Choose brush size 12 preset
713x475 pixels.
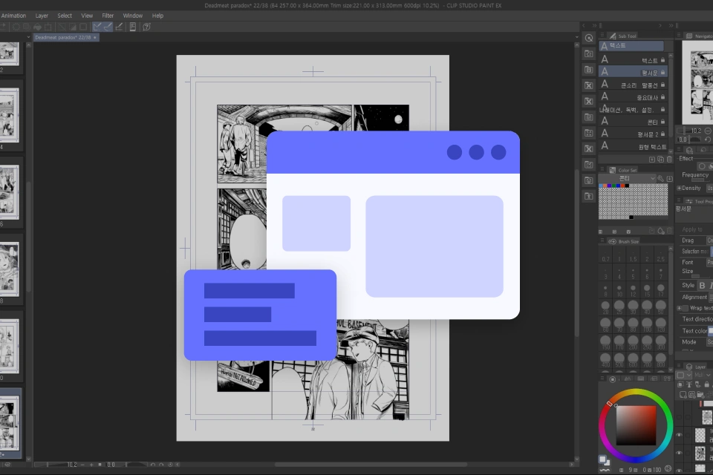point(633,290)
